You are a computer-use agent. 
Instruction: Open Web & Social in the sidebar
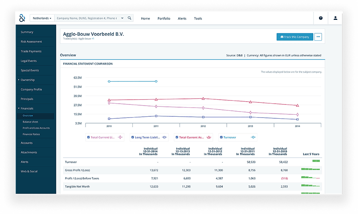(29, 172)
